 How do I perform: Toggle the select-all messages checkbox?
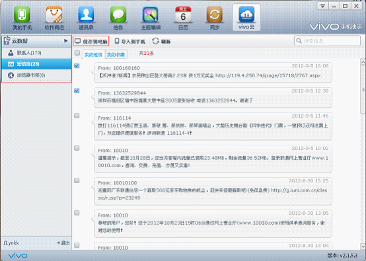pyautogui.click(x=77, y=53)
